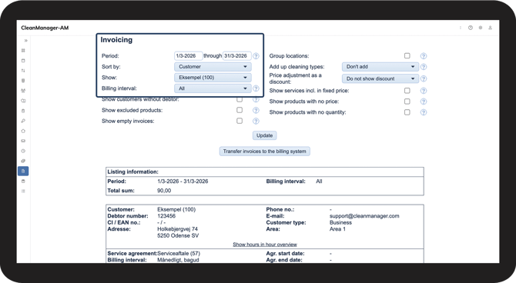Viewport: 516px width, 283px height.
Task: Tick Show products with no quantity
Action: point(407,112)
